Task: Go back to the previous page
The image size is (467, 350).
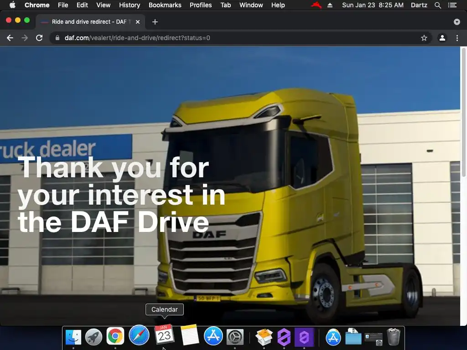Action: pos(10,38)
